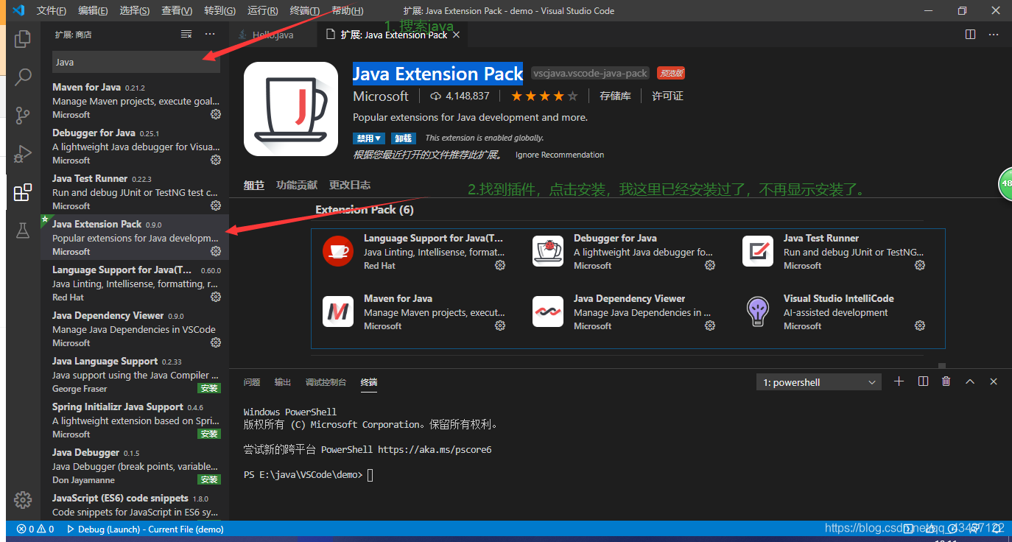Image resolution: width=1012 pixels, height=542 pixels.
Task: Open the Source Control view
Action: click(23, 116)
